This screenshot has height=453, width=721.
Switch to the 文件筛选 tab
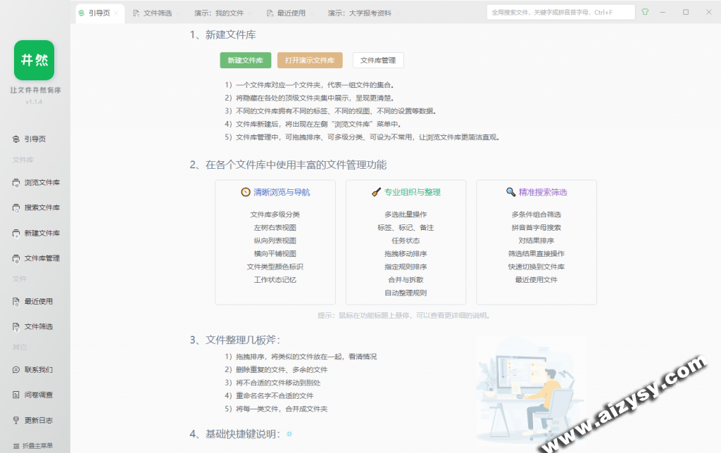pos(157,13)
